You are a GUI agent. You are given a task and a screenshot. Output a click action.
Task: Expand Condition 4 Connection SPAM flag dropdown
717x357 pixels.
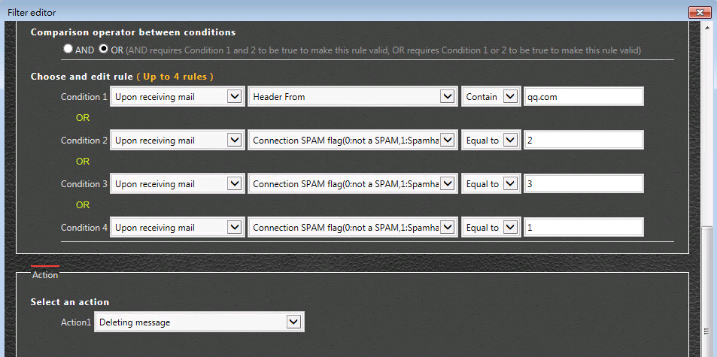(353, 227)
